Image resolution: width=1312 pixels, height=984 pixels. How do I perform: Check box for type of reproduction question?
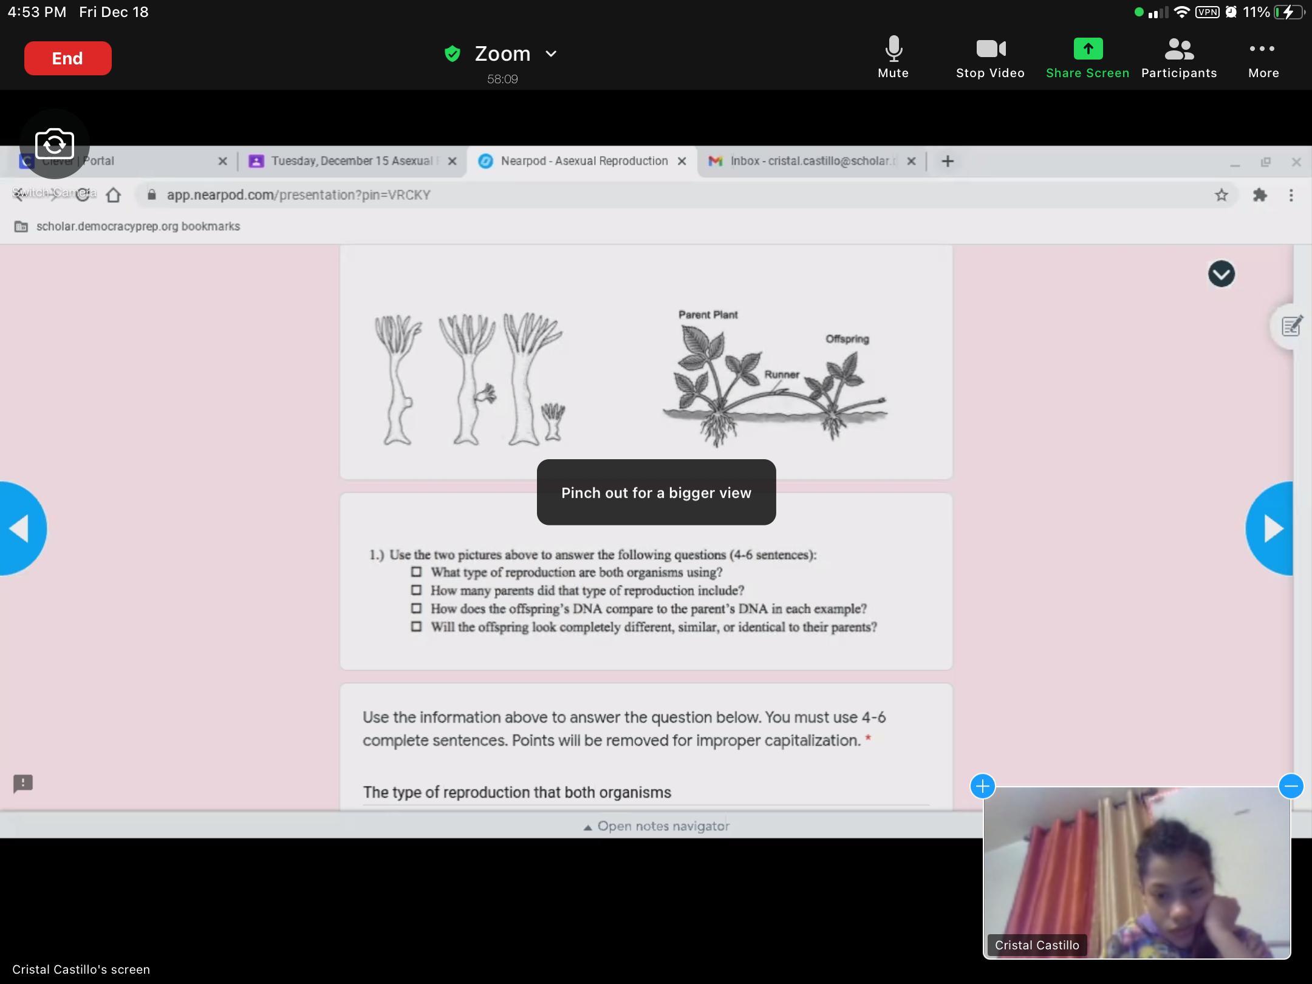click(x=416, y=572)
